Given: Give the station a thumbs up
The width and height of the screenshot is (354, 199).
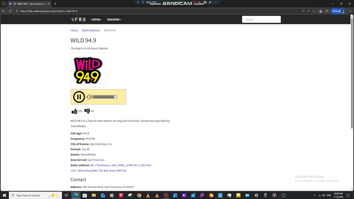Looking at the screenshot, I should (x=74, y=111).
